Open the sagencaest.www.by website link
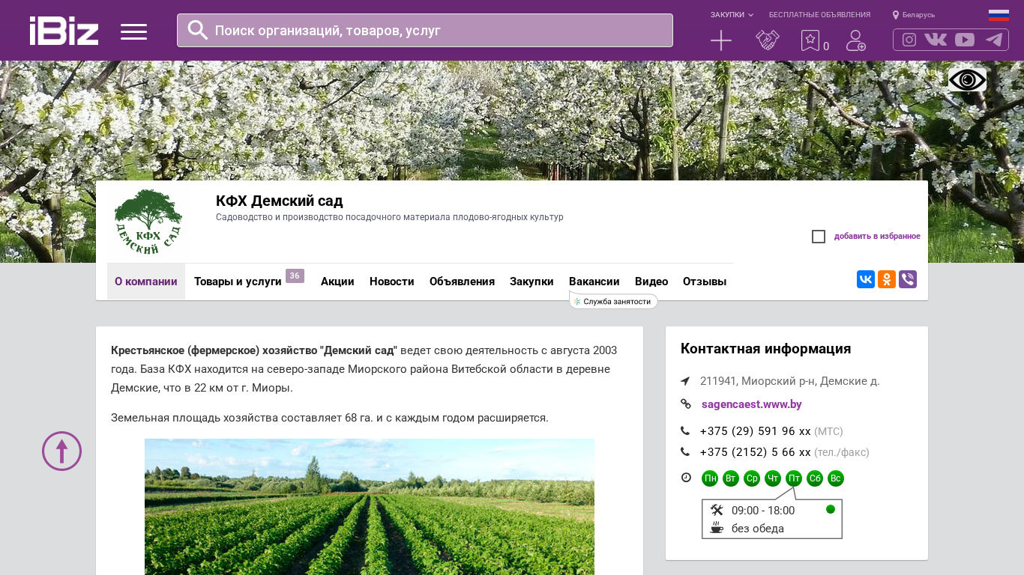This screenshot has width=1024, height=575. (752, 404)
